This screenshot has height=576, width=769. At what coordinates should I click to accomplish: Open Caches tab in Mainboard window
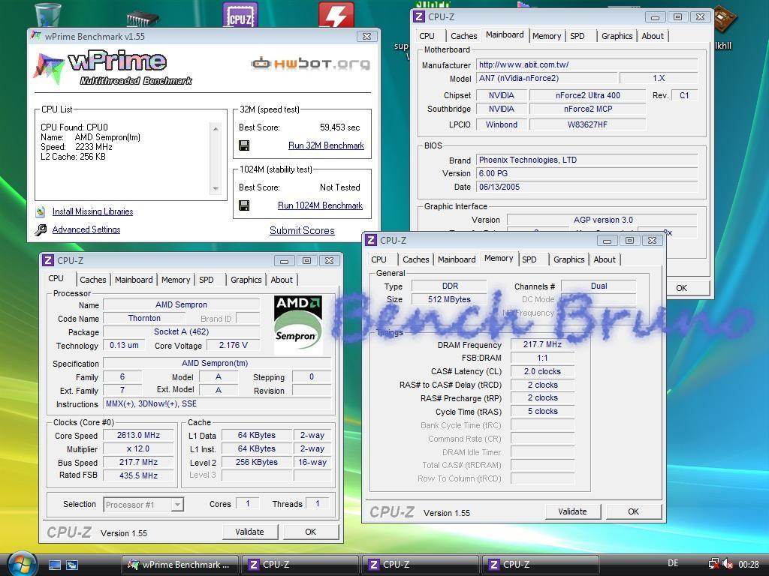point(463,36)
